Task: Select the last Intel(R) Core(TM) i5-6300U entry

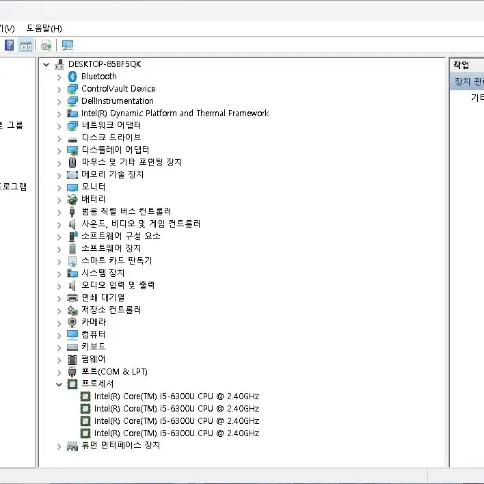Action: [176, 433]
